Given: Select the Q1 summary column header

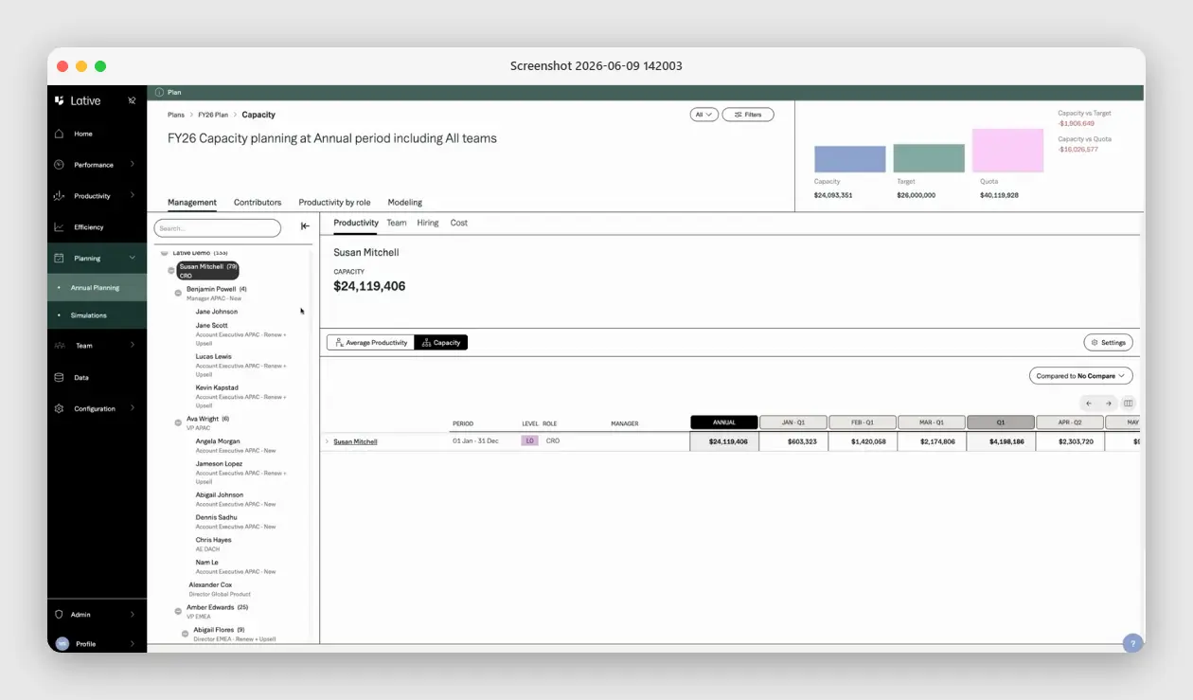Looking at the screenshot, I should [1001, 422].
